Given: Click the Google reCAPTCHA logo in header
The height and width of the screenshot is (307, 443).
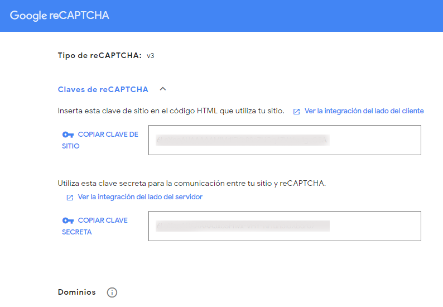Looking at the screenshot, I should 59,15.
